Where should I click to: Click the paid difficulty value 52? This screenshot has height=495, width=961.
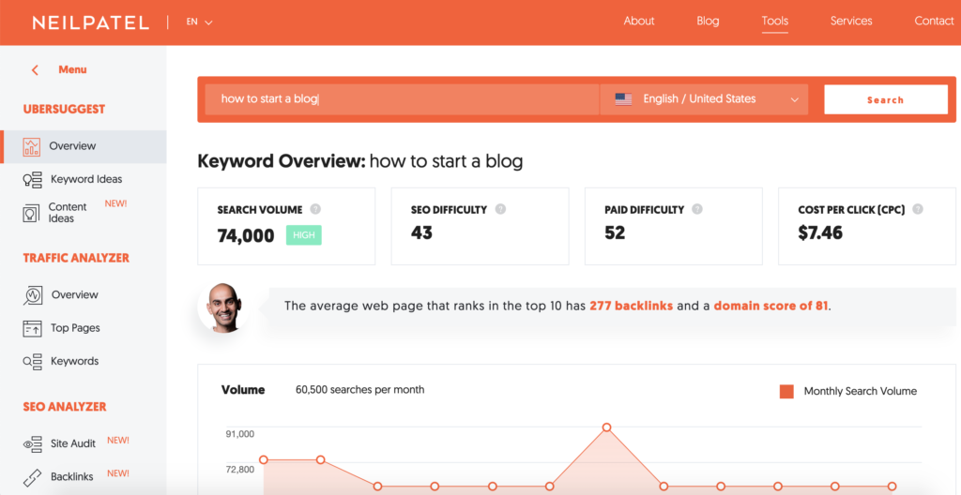(615, 232)
